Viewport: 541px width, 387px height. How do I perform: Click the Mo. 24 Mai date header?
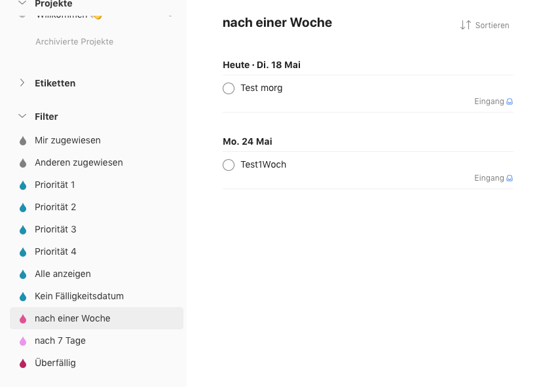pos(248,141)
